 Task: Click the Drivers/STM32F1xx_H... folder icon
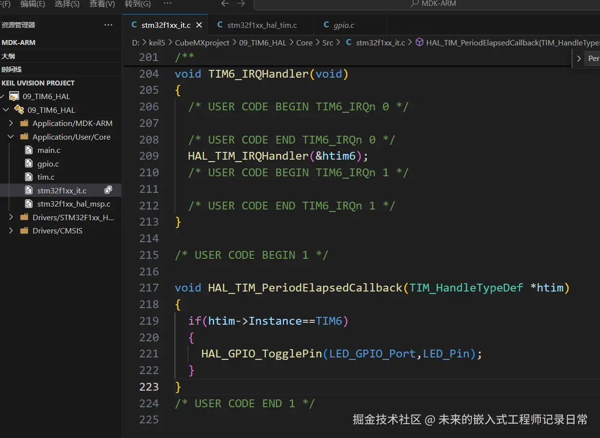coord(24,217)
